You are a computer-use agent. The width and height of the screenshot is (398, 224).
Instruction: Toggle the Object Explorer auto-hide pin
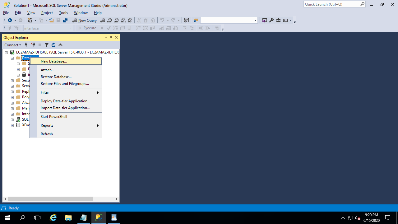[x=111, y=37]
